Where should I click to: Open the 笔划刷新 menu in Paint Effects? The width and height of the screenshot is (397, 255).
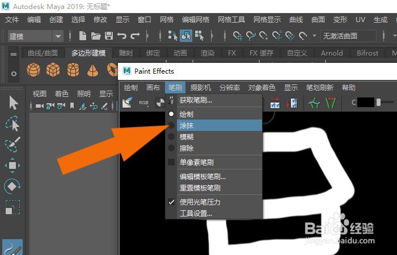[319, 87]
